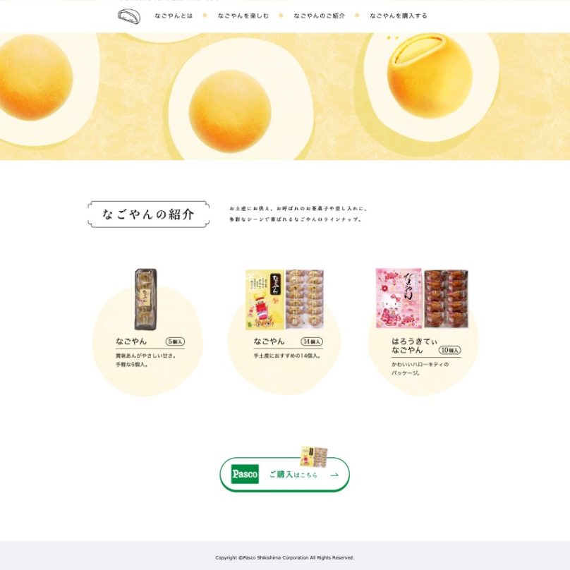570x570 pixels.
Task: Click the small product thumbnail above purchase button
Action: (314, 457)
